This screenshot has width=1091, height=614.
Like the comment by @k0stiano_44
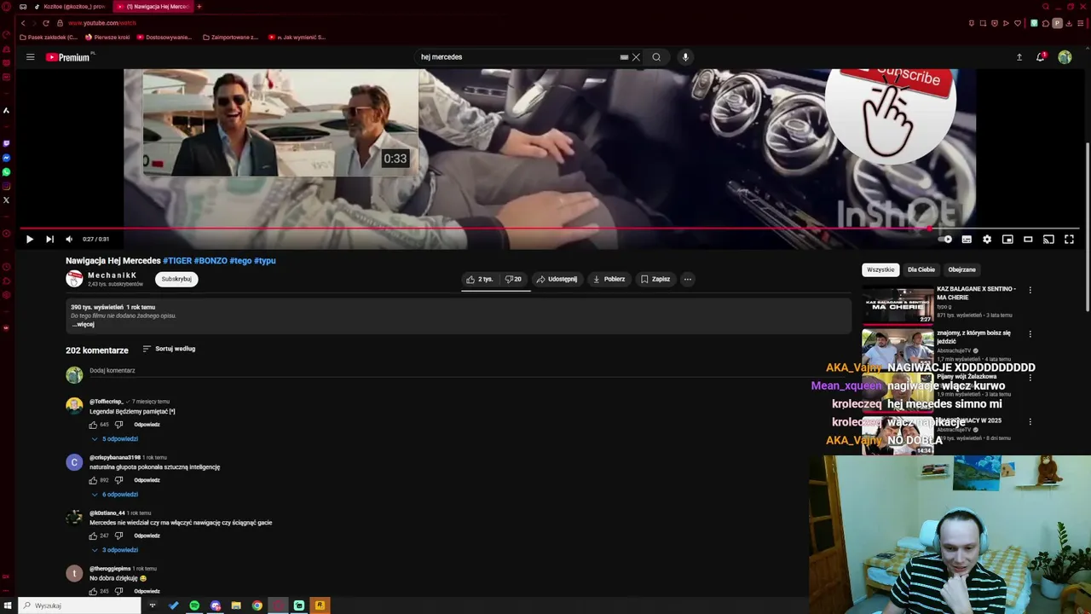pos(94,536)
